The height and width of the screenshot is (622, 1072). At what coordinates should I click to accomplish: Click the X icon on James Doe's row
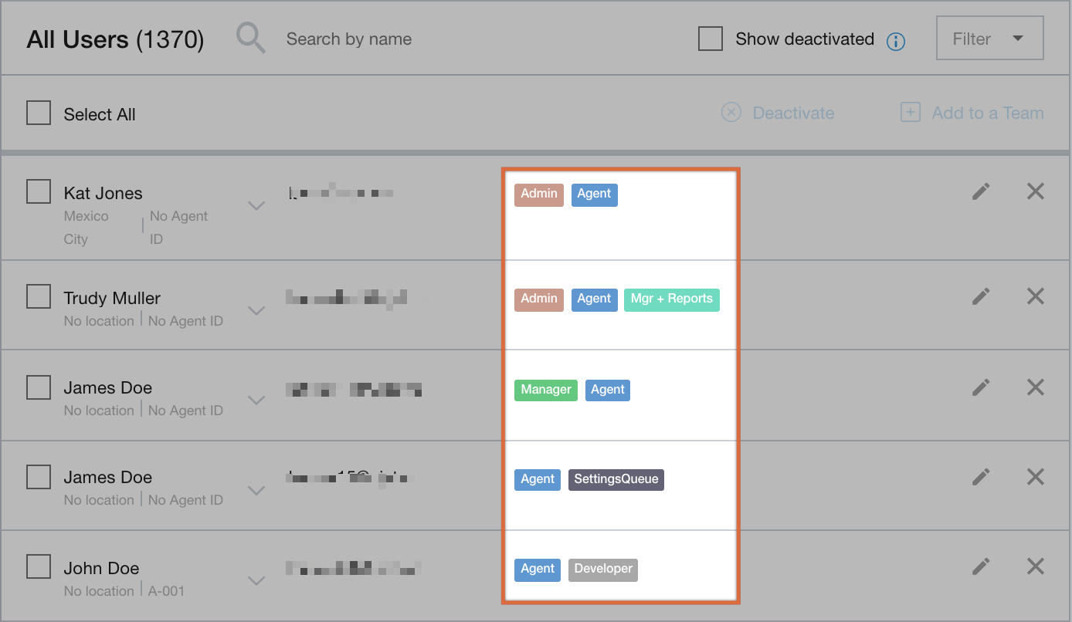(1035, 387)
